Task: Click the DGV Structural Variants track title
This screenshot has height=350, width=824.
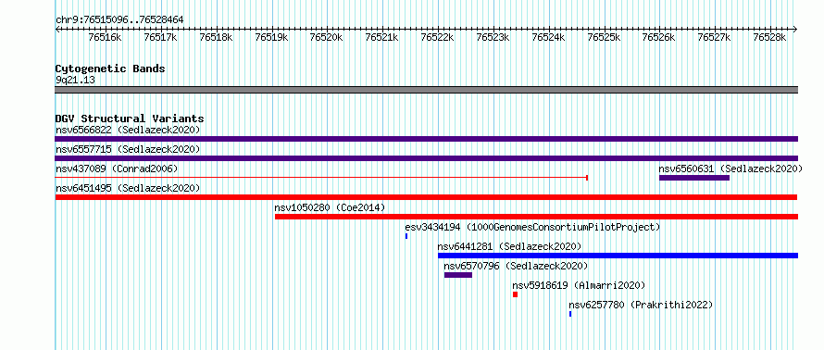Action: tap(130, 119)
